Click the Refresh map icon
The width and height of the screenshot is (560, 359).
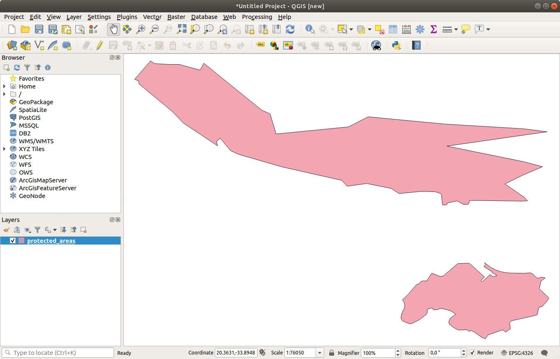pyautogui.click(x=290, y=29)
